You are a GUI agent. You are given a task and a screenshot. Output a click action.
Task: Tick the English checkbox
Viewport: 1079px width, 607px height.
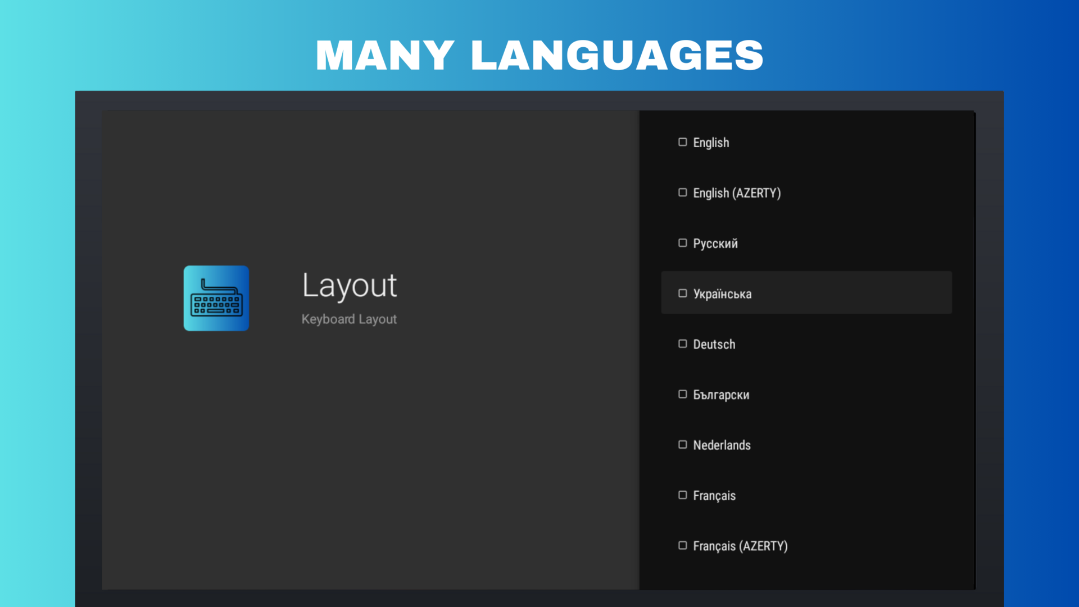682,142
